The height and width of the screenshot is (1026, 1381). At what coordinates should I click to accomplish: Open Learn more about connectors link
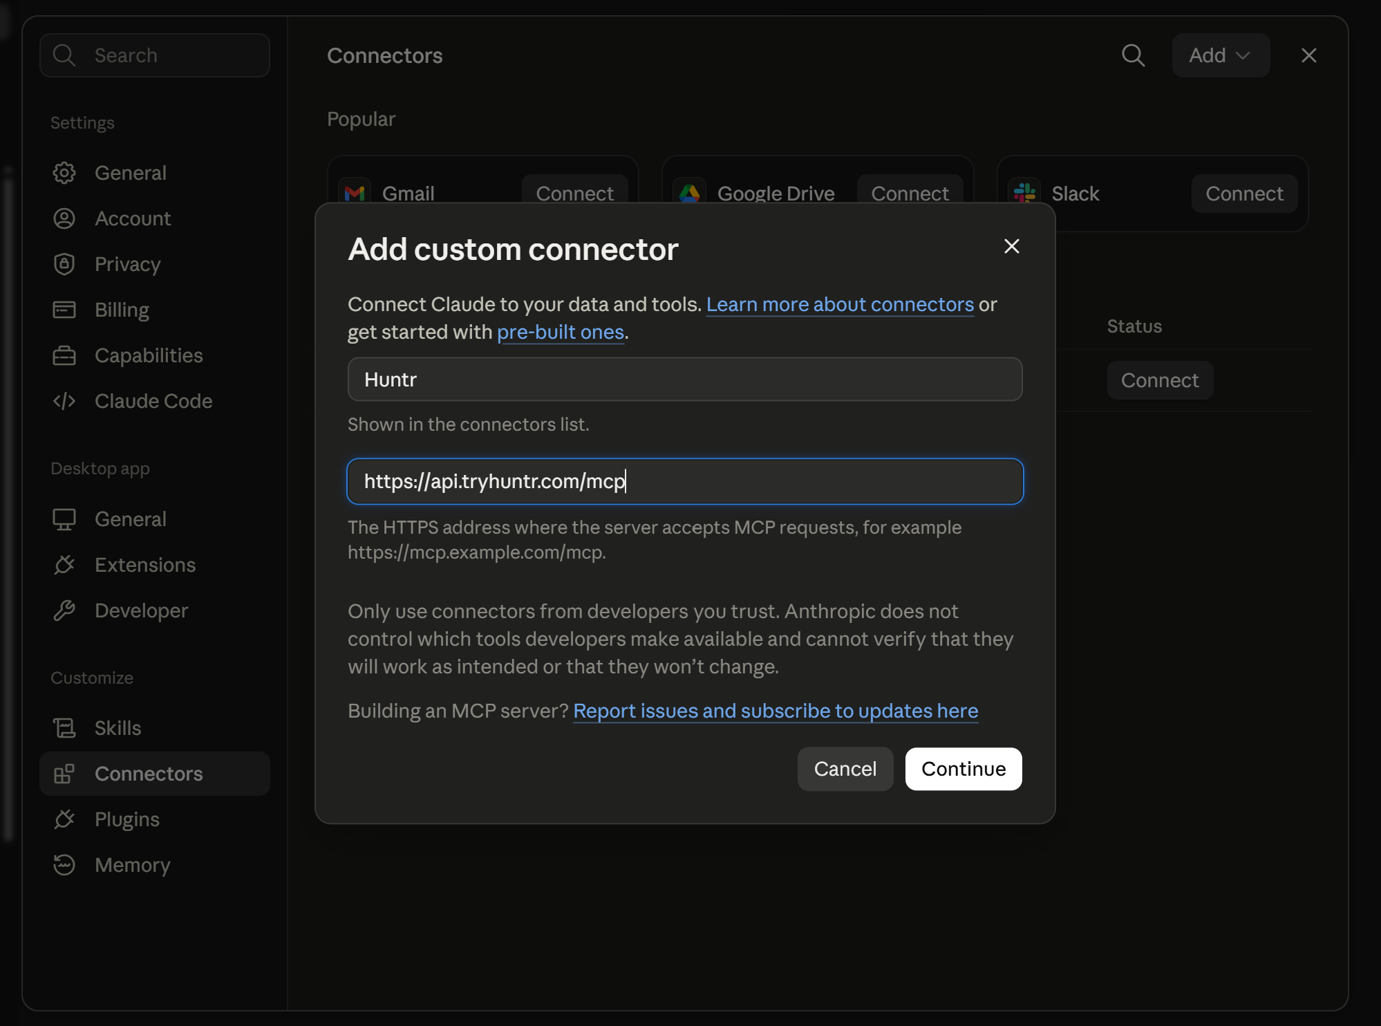(840, 304)
